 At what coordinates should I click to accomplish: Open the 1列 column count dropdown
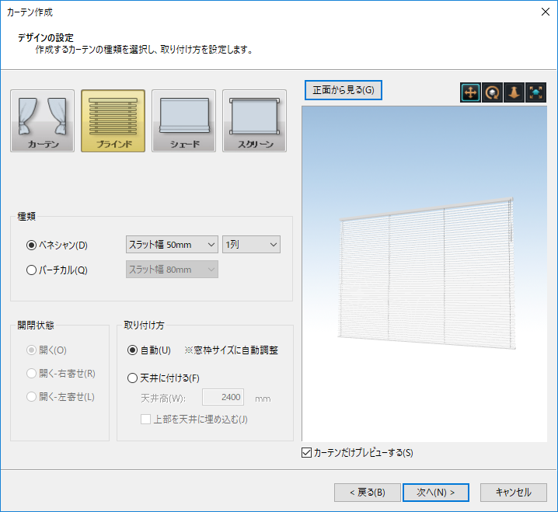[251, 245]
